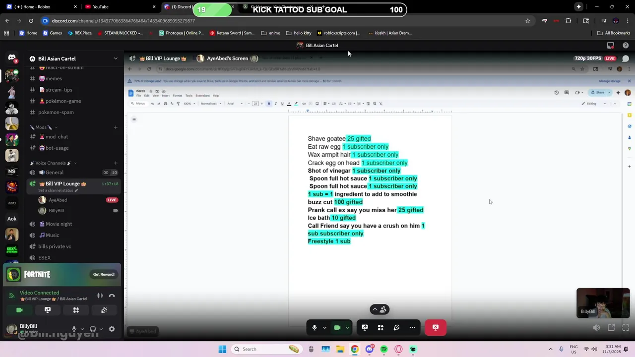This screenshot has height=357, width=635.
Task: Open camera options arrow in call bar
Action: pyautogui.click(x=347, y=327)
